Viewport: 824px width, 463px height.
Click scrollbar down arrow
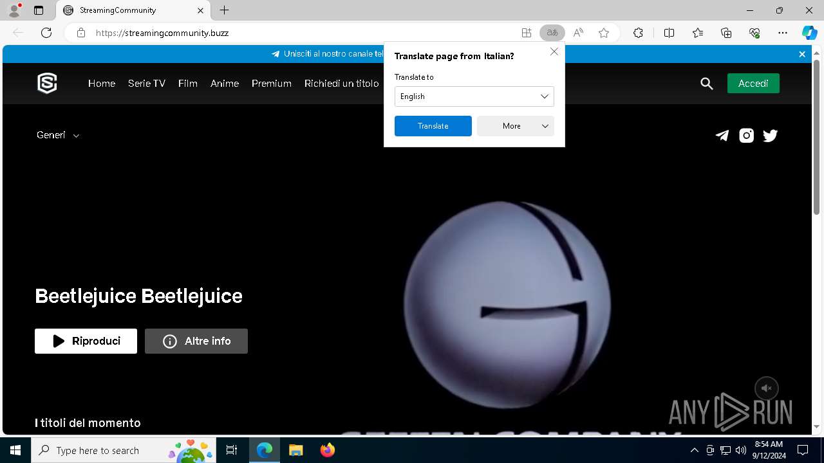point(817,427)
